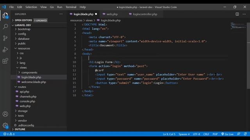The height and width of the screenshot is (140, 250).
Task: Expand the css folder
Action: point(21,53)
